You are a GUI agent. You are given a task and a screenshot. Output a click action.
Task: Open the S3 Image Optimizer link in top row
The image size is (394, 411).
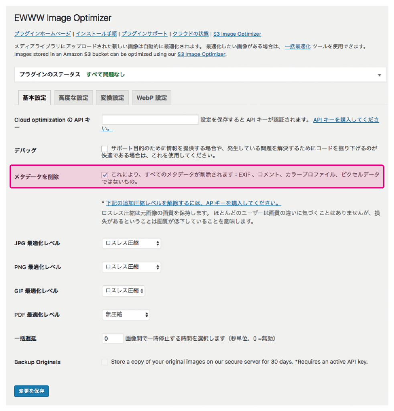[x=237, y=34]
